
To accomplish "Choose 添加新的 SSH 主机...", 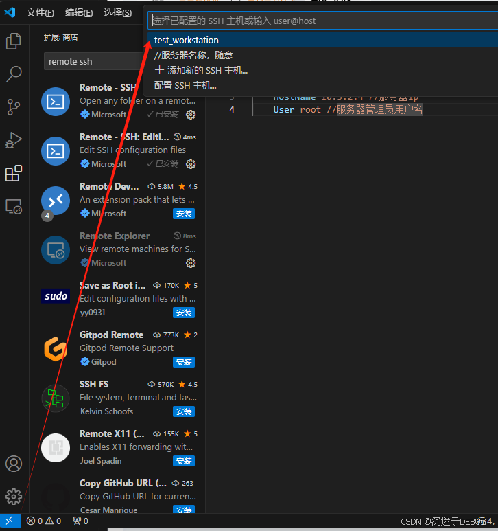I will 322,71.
